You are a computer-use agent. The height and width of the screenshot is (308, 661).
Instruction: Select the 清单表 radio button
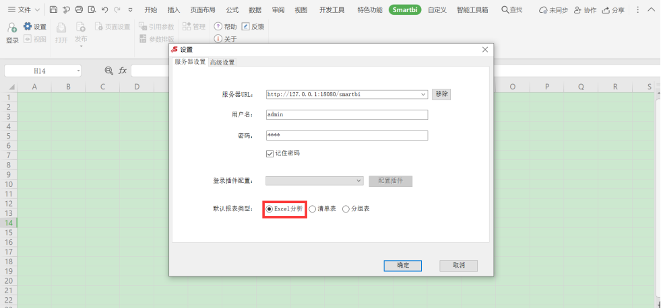pos(313,208)
